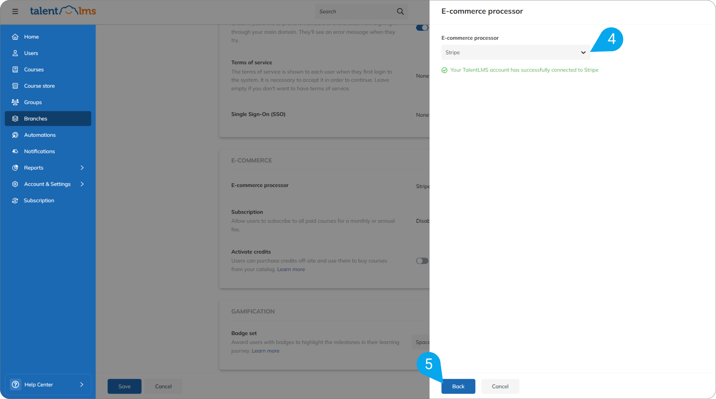This screenshot has height=399, width=716.
Task: Open Learn more link under Activate credits
Action: click(291, 269)
